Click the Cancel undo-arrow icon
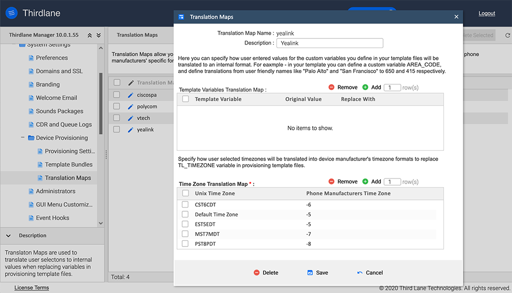512x293 pixels. pyautogui.click(x=360, y=273)
